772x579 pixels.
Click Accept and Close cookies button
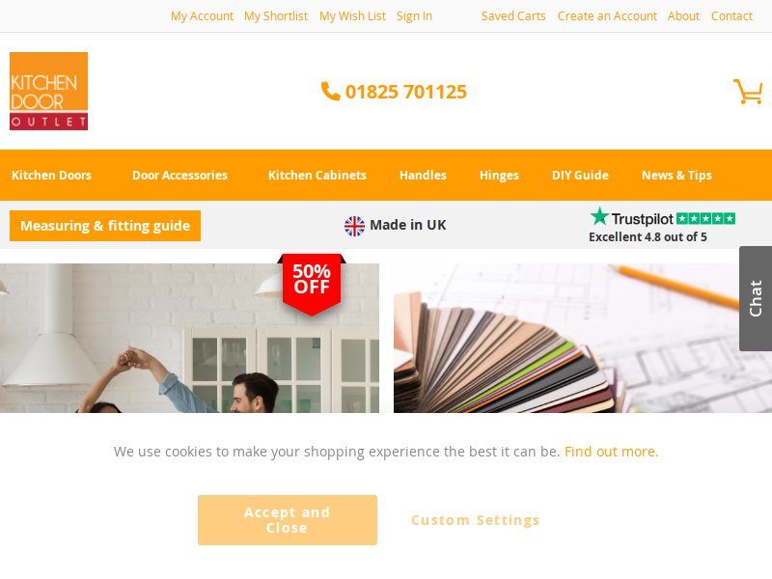(288, 520)
